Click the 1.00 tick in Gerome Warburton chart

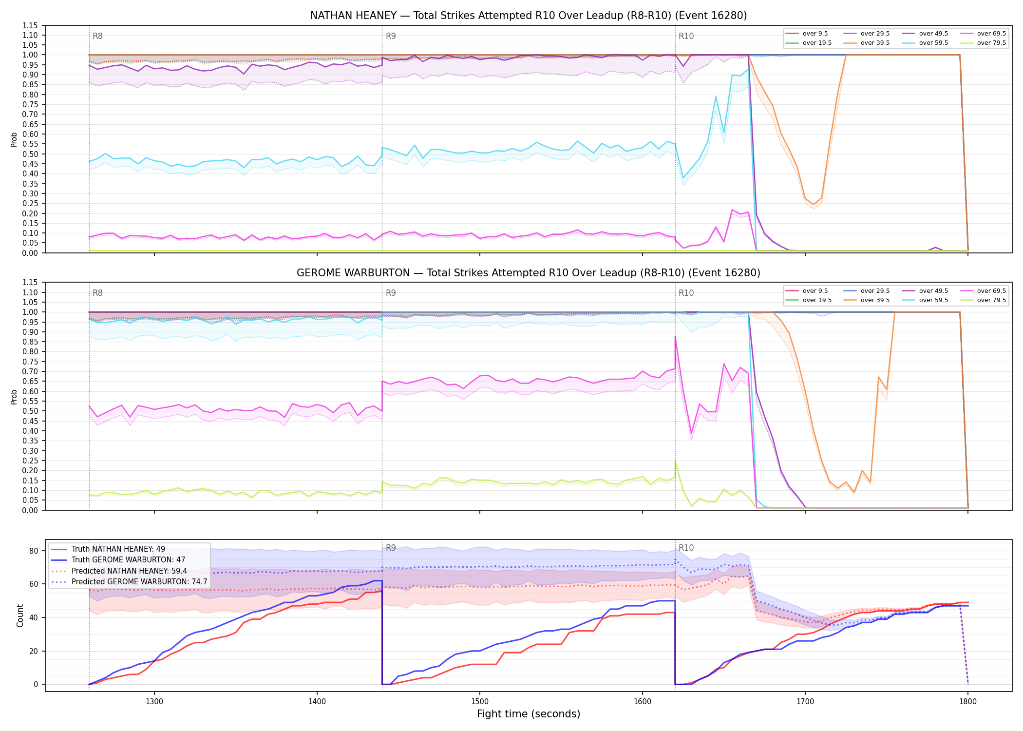pos(31,312)
